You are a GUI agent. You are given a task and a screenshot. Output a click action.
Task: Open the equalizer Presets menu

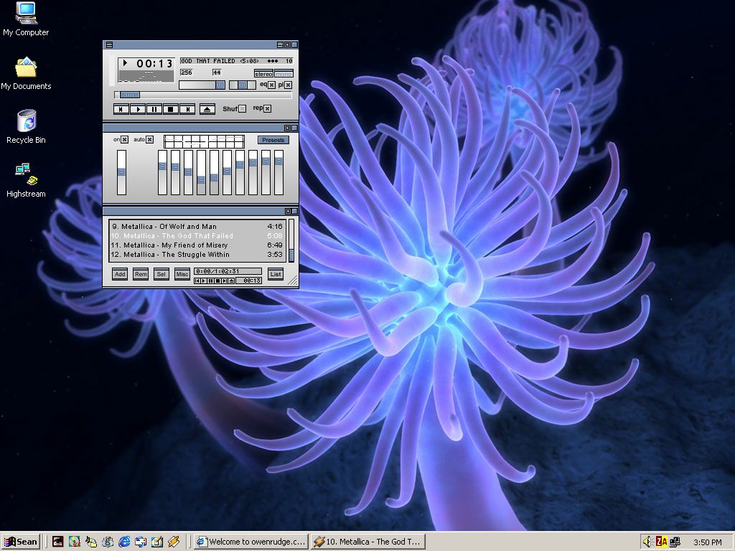pyautogui.click(x=273, y=140)
